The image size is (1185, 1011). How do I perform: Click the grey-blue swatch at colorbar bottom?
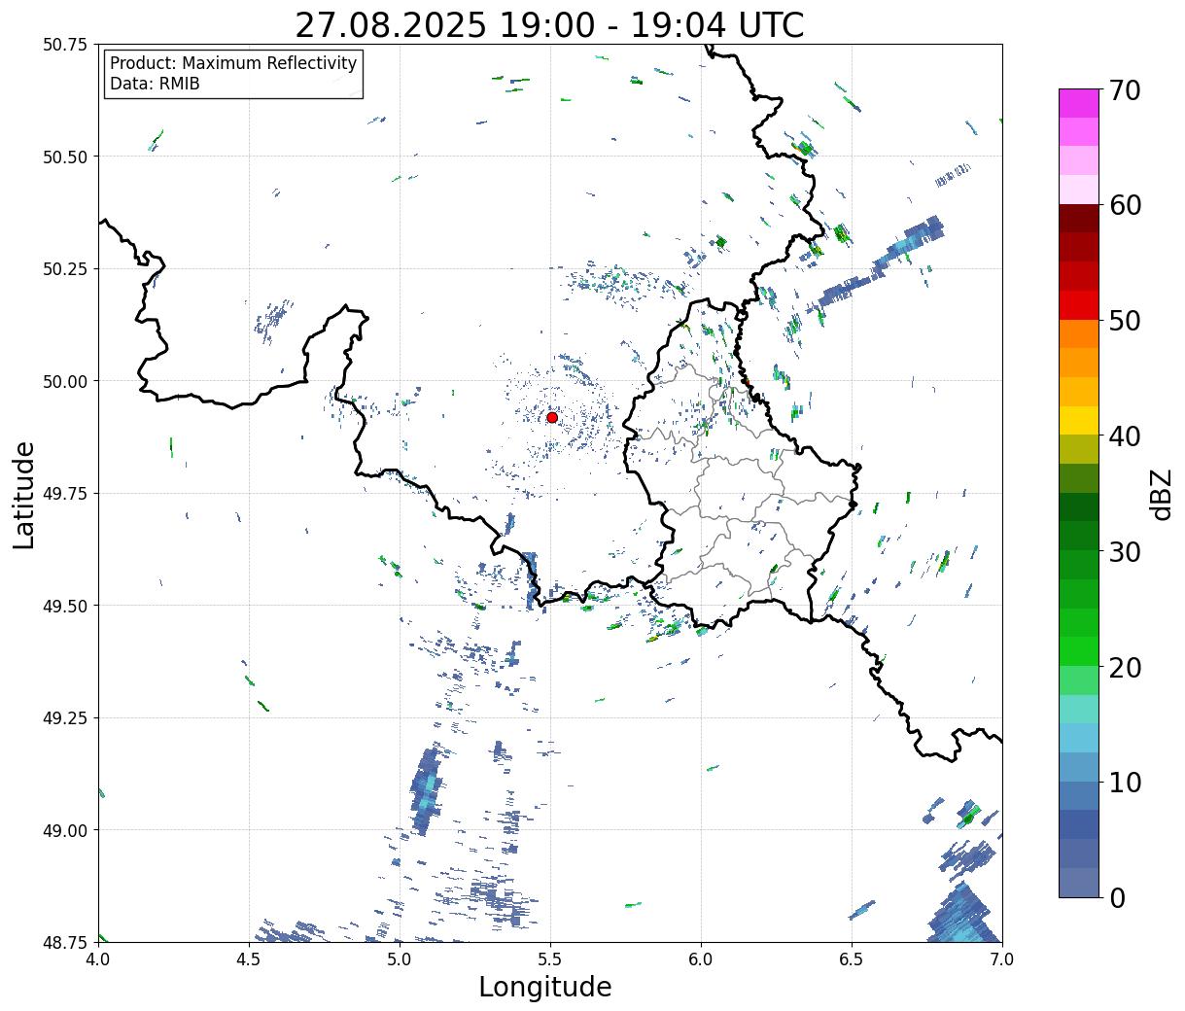point(1079,882)
